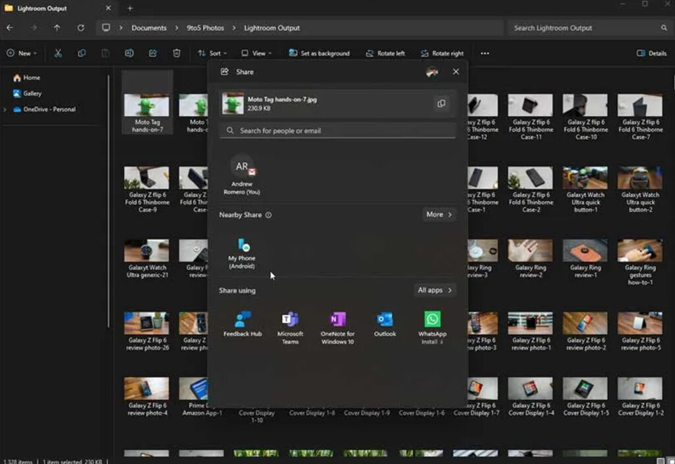
Task: Select Galaxy Z Flip 6 Cover Display 1-4
Action: tap(531, 397)
